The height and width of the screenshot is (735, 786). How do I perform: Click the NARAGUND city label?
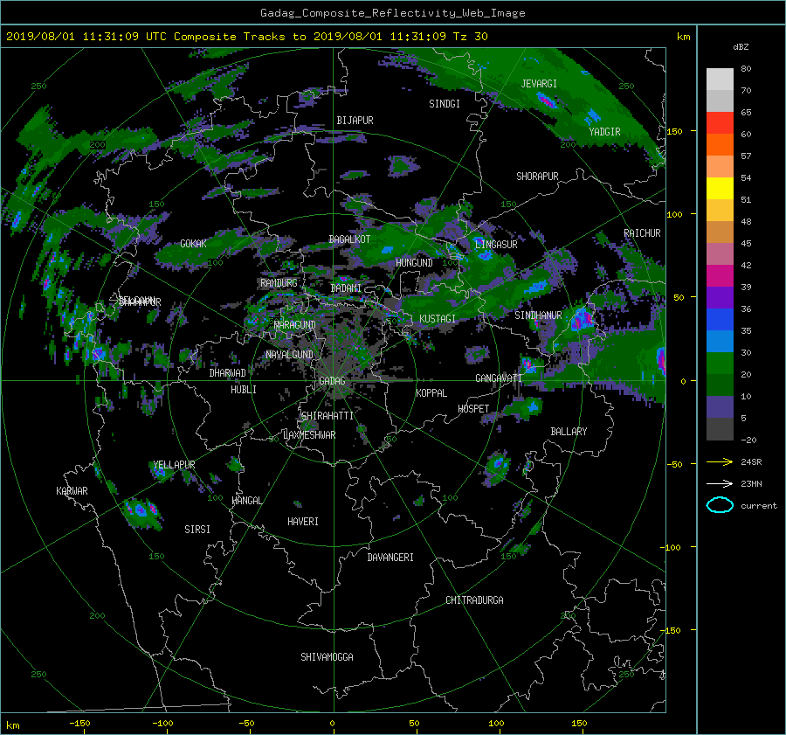click(x=295, y=325)
